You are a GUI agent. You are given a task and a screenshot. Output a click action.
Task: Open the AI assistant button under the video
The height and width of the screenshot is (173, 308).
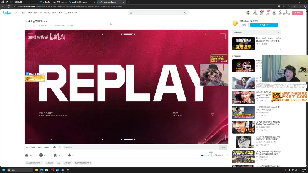(x=206, y=155)
